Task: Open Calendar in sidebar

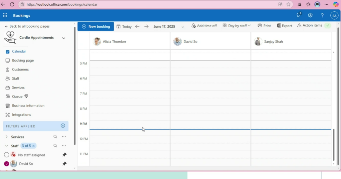Action: [x=19, y=51]
